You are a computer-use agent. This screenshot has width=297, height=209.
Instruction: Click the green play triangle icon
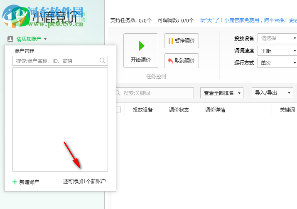[141, 46]
